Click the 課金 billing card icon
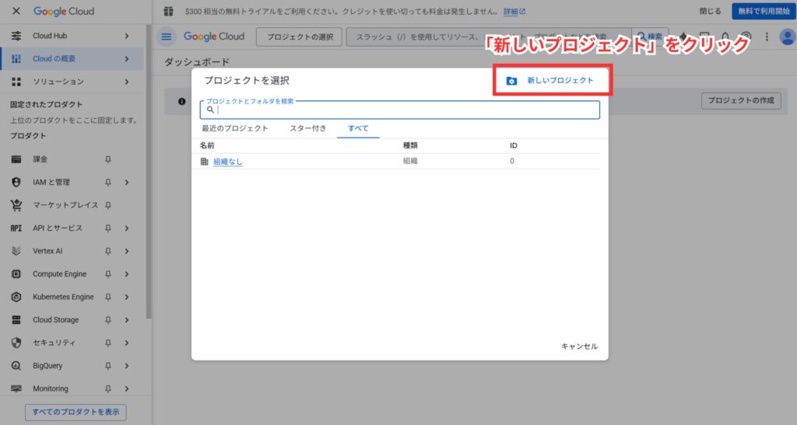 tap(16, 159)
